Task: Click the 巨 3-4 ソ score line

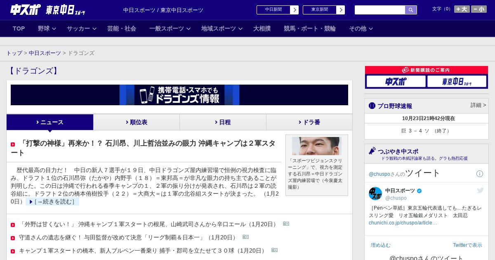Action: [427, 131]
